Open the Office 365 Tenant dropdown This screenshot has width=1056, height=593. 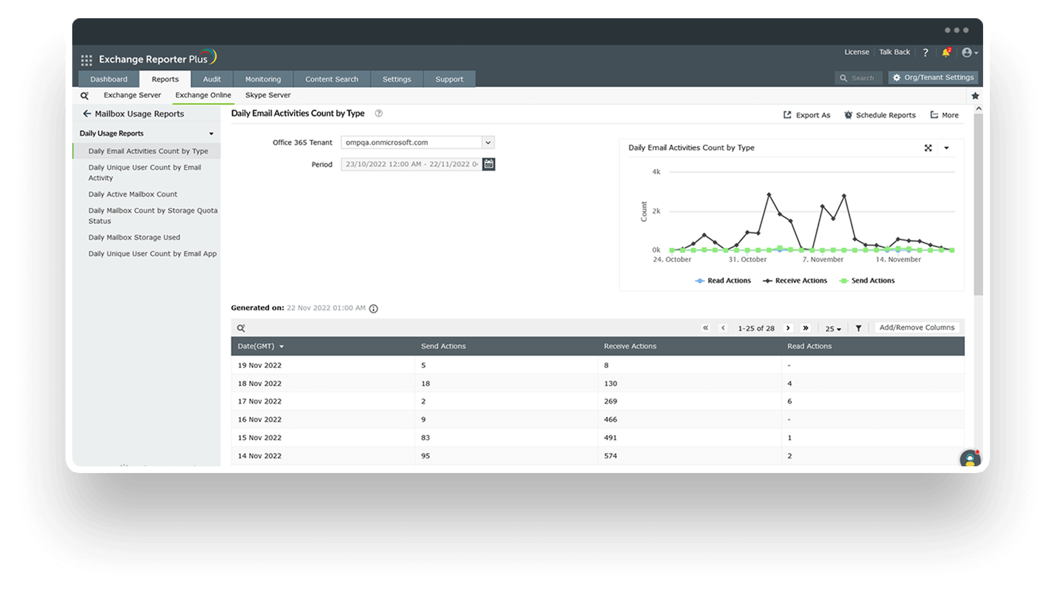click(x=488, y=143)
